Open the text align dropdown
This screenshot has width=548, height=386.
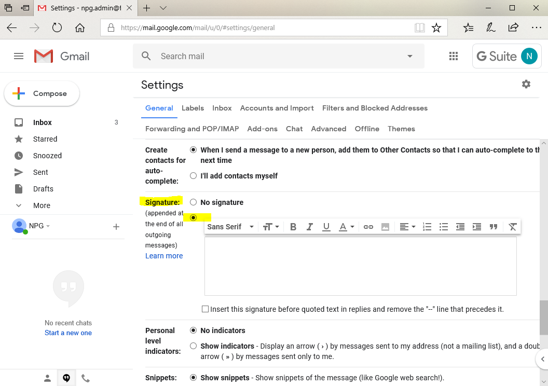pyautogui.click(x=407, y=227)
